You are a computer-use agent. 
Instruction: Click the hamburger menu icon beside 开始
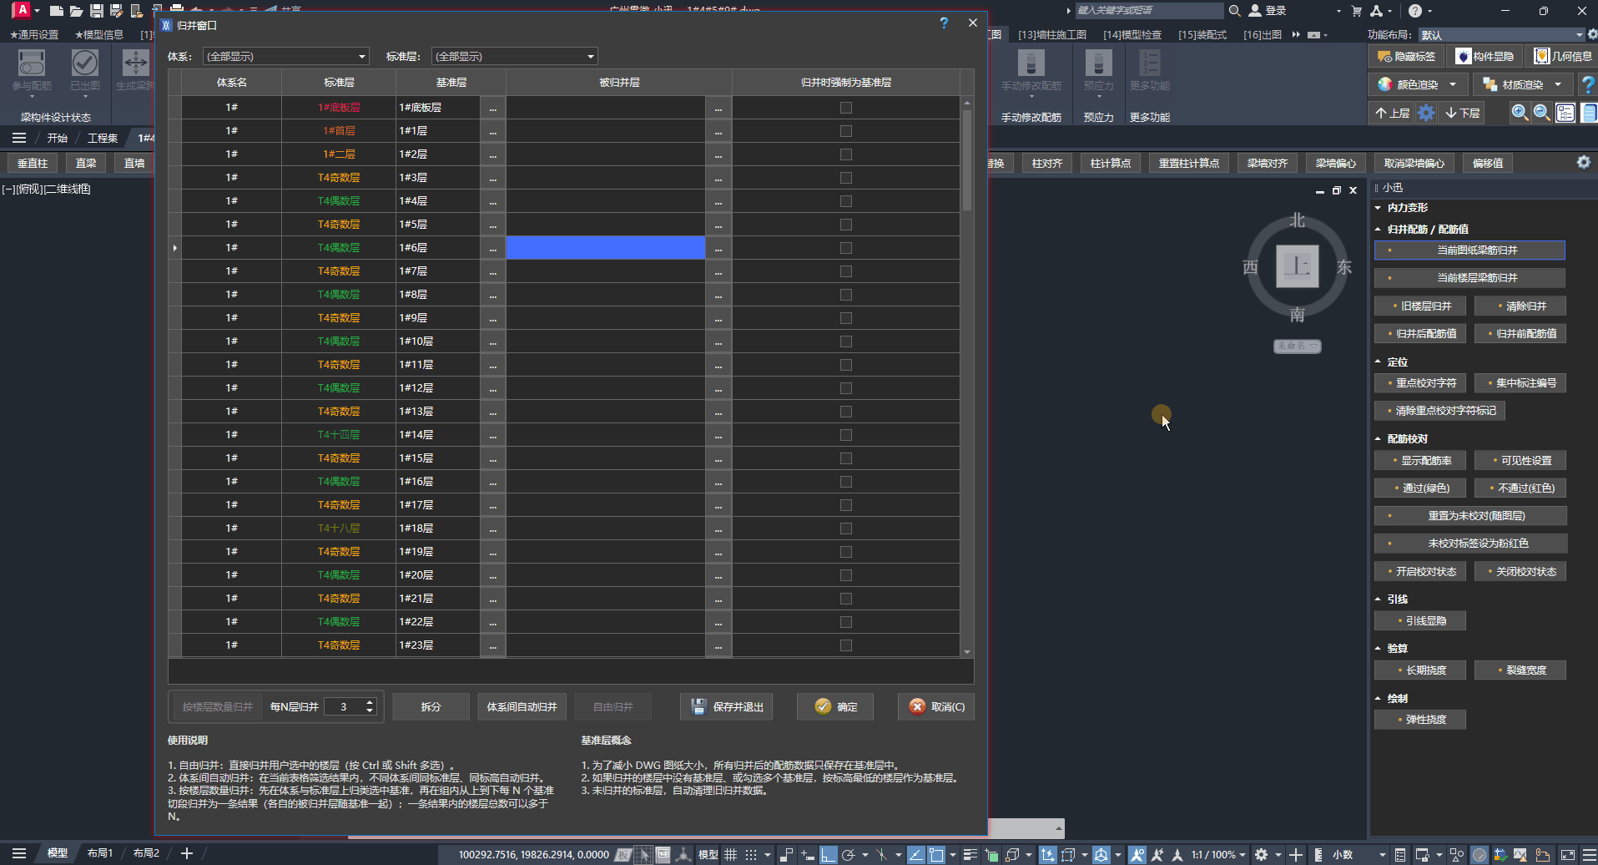pos(19,138)
